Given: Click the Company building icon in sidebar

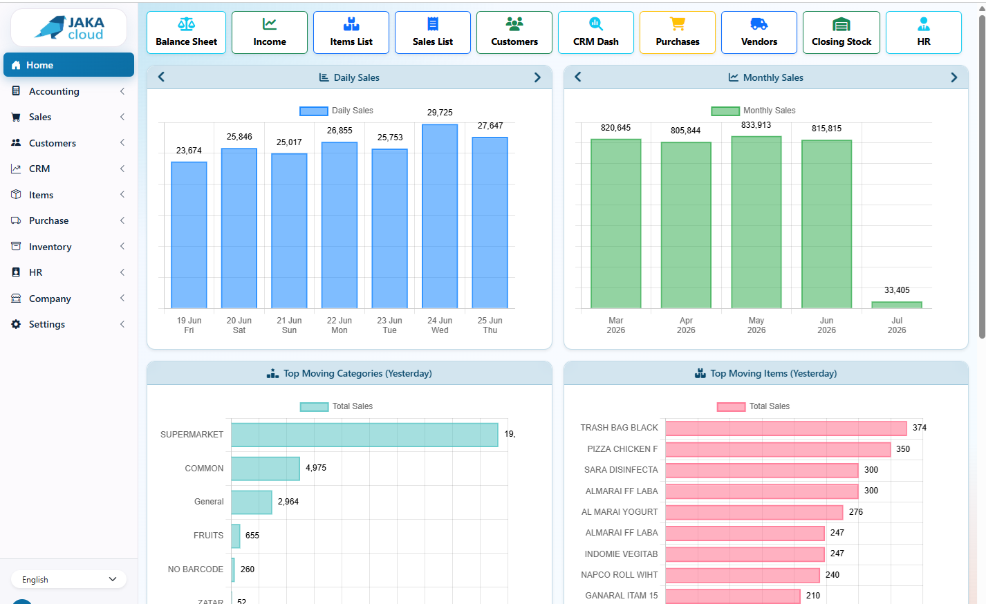Looking at the screenshot, I should [x=16, y=299].
